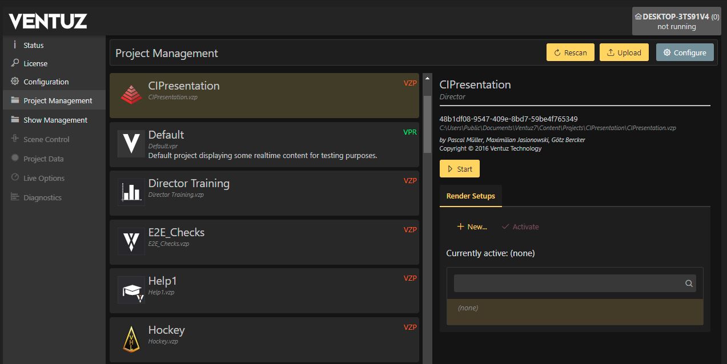Select the Default project V logo icon
Image resolution: width=727 pixels, height=364 pixels.
click(131, 144)
